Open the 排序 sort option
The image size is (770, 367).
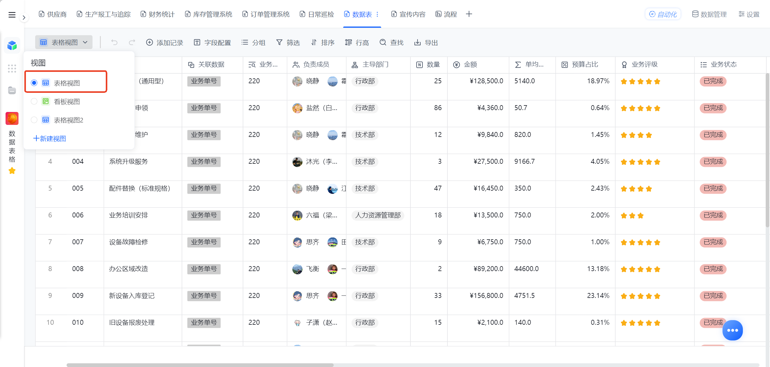(323, 43)
